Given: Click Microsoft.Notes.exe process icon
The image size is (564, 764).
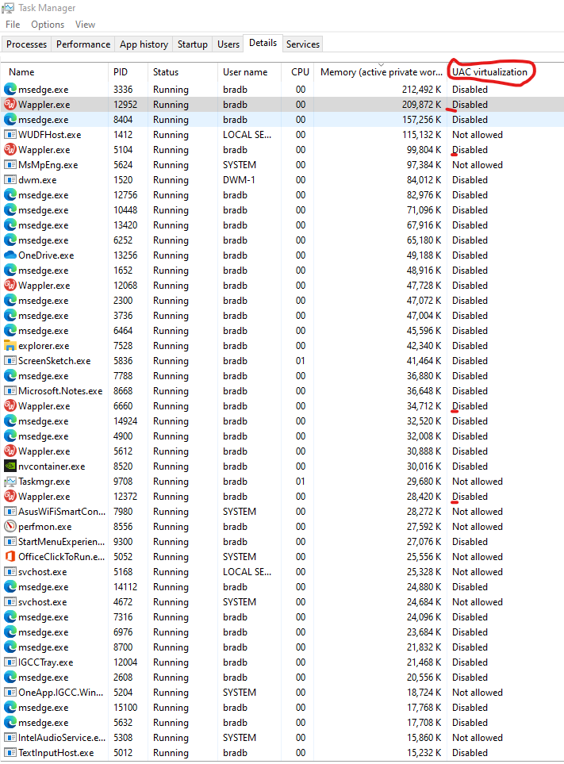Looking at the screenshot, I should point(10,391).
